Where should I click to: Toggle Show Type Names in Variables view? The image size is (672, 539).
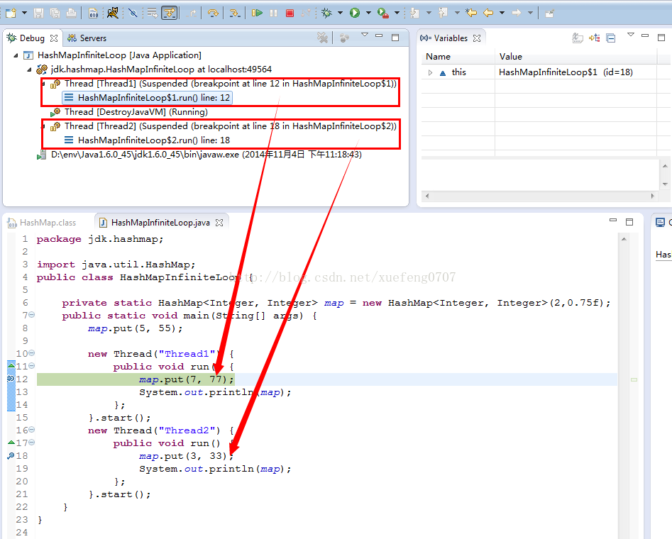coord(578,38)
